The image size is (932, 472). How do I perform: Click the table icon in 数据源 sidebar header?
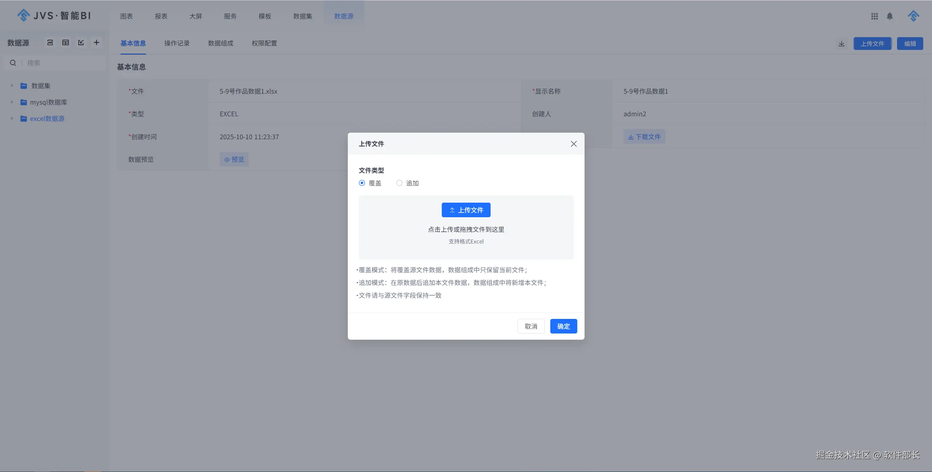point(66,43)
